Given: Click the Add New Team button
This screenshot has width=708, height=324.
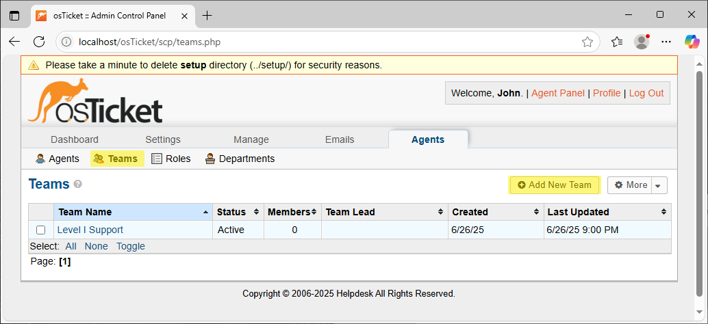Looking at the screenshot, I should pos(555,185).
